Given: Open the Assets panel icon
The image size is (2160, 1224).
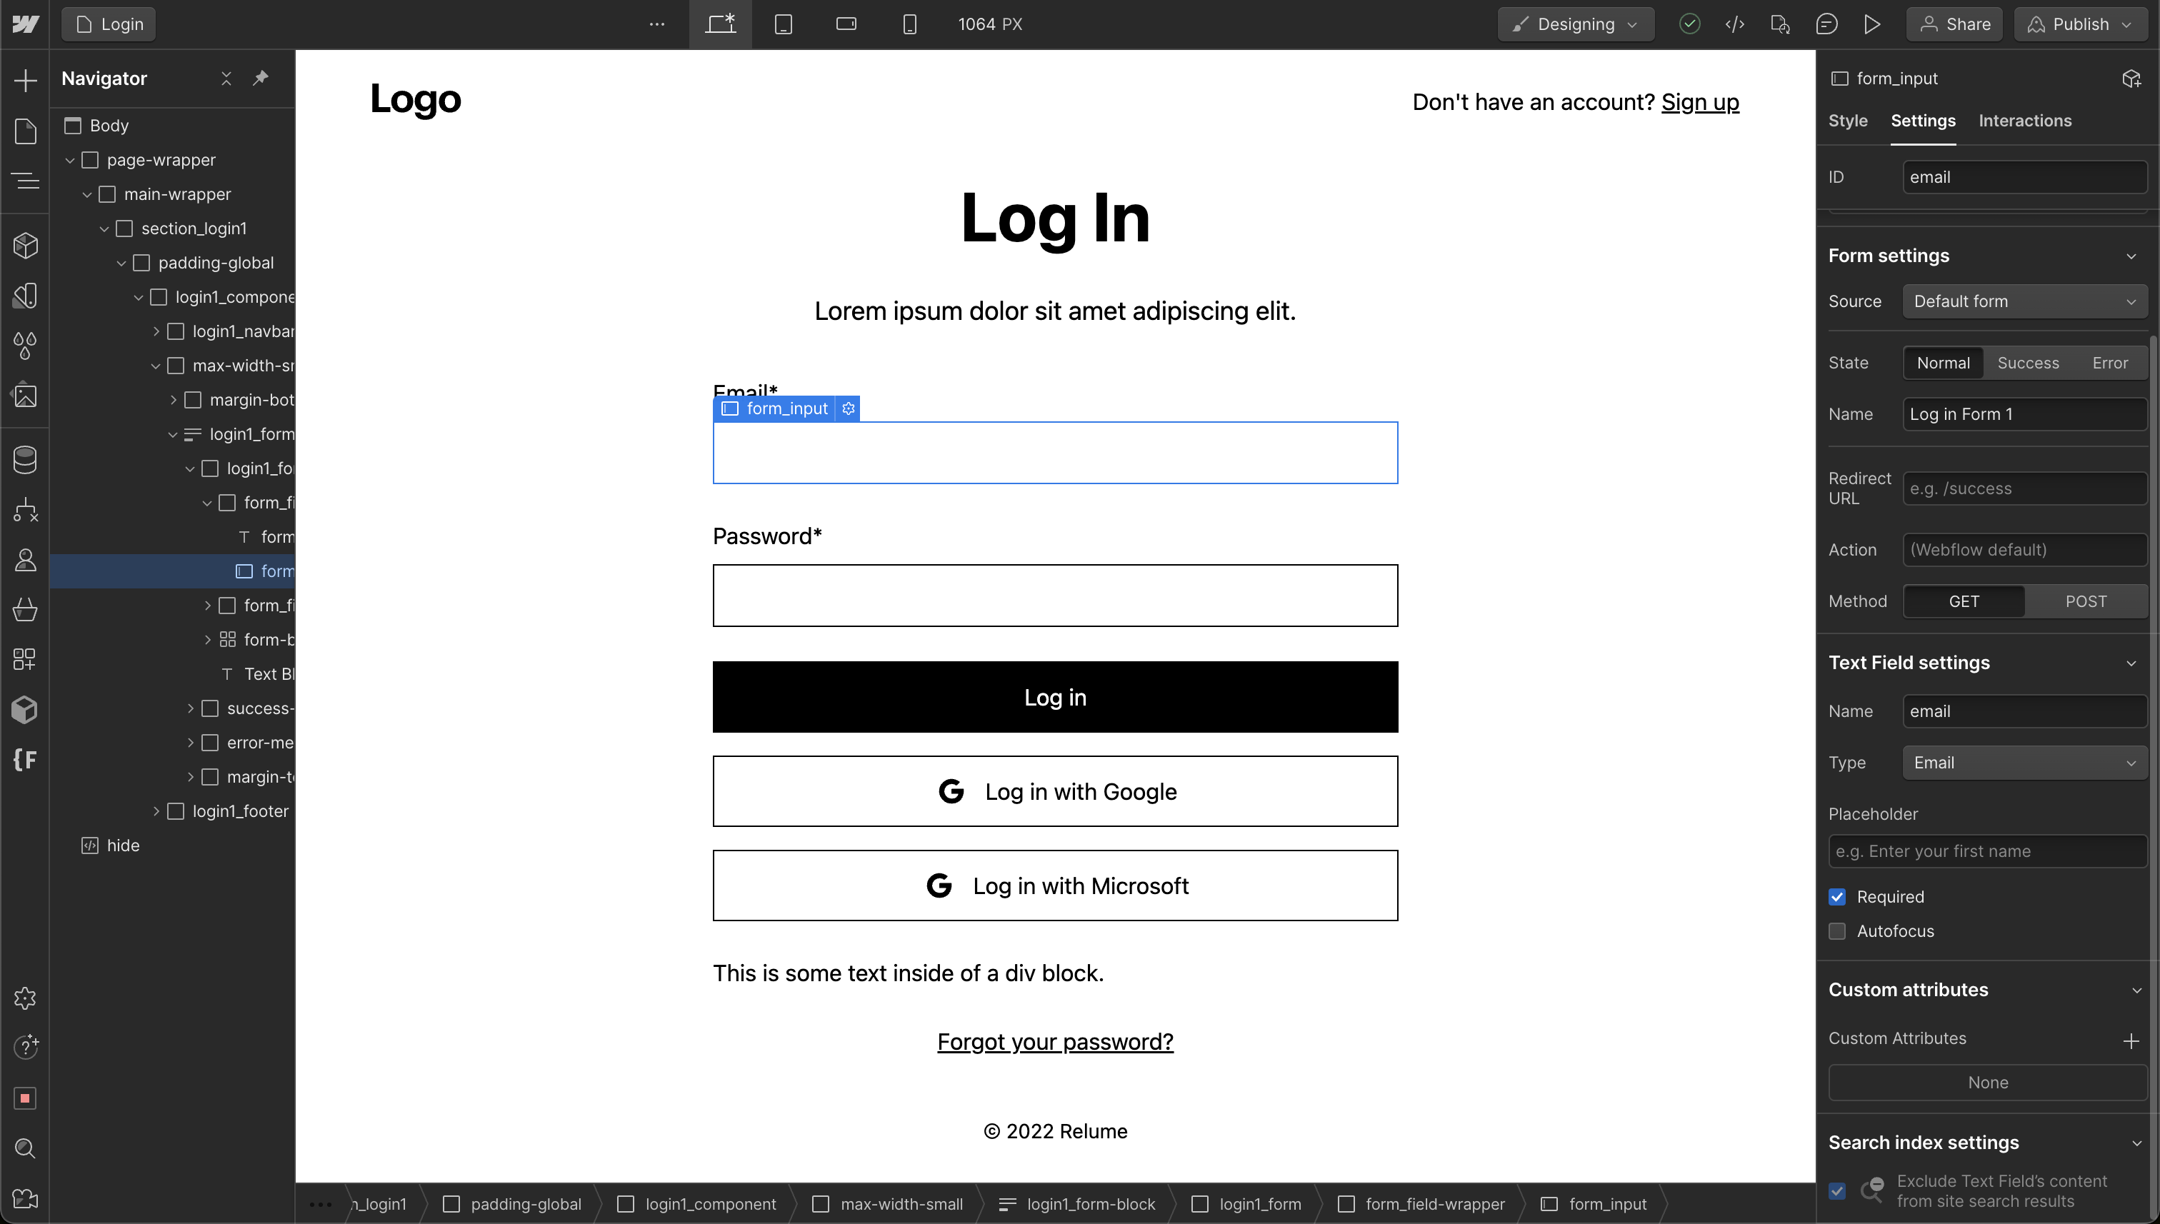Looking at the screenshot, I should coord(25,395).
